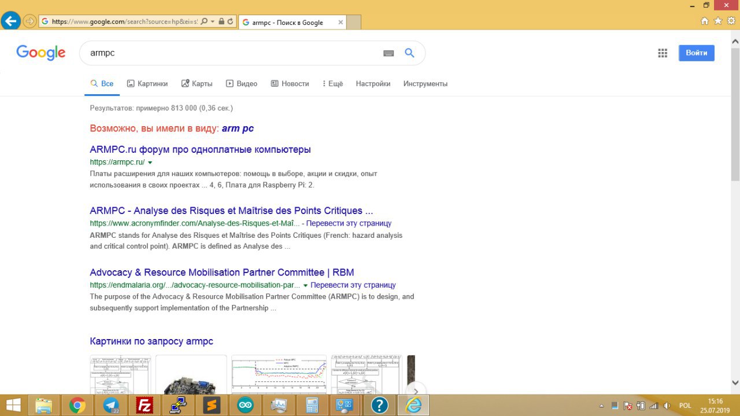Open browser Tools gear icon
This screenshot has width=740, height=416.
tap(731, 21)
